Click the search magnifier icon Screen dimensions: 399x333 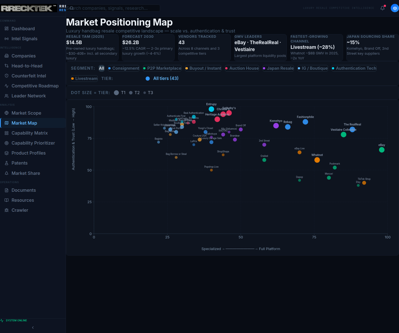71,8
